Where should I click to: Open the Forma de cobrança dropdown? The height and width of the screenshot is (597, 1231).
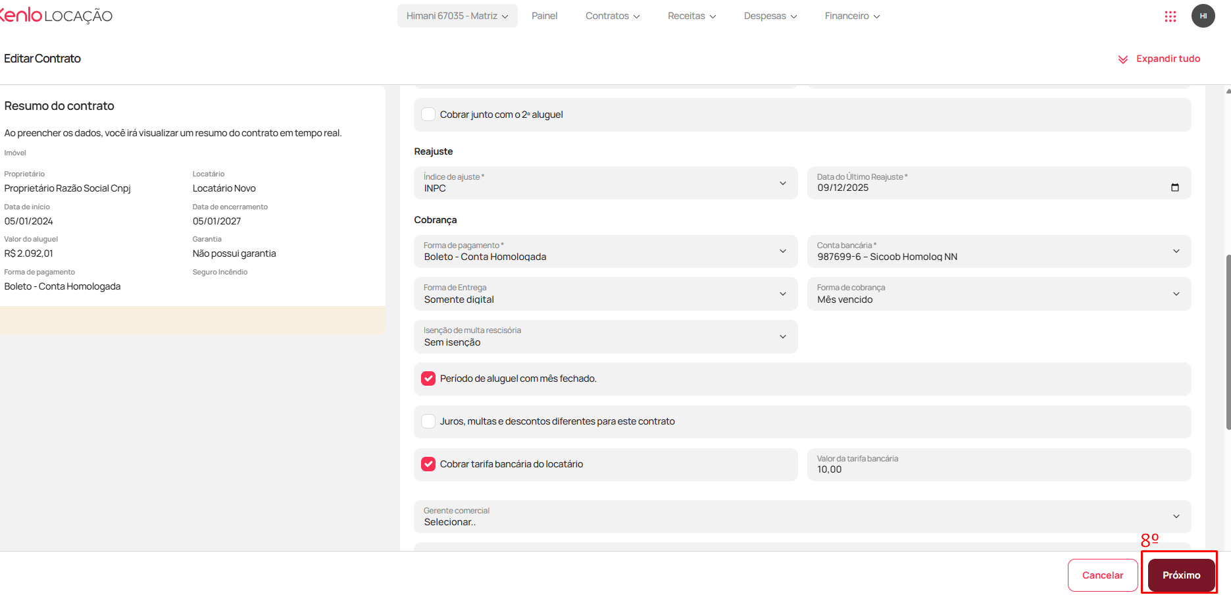pyautogui.click(x=999, y=294)
